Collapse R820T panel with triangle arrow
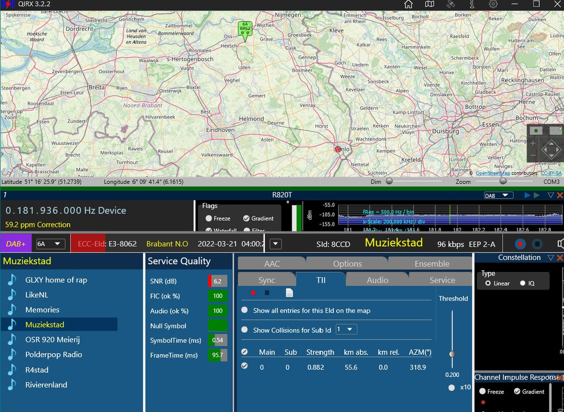This screenshot has height=412, width=564. pyautogui.click(x=550, y=195)
